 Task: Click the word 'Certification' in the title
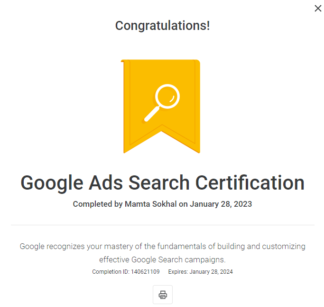[x=250, y=182]
